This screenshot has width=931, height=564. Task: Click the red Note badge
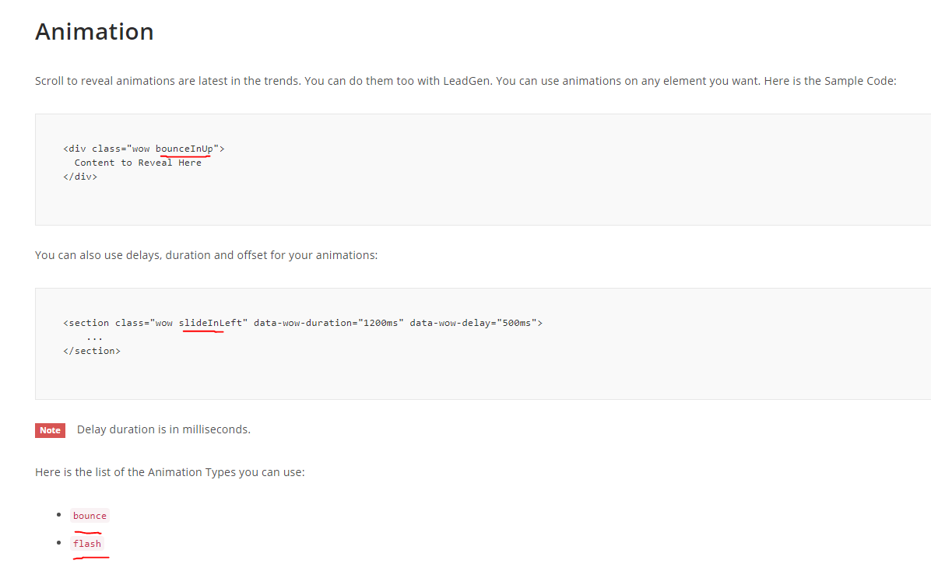(x=50, y=430)
